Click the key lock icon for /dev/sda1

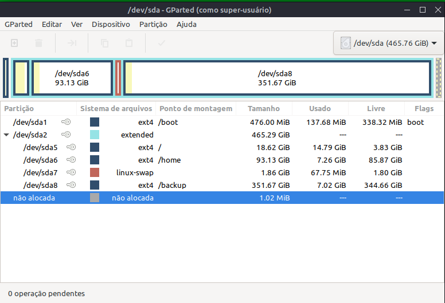point(66,122)
